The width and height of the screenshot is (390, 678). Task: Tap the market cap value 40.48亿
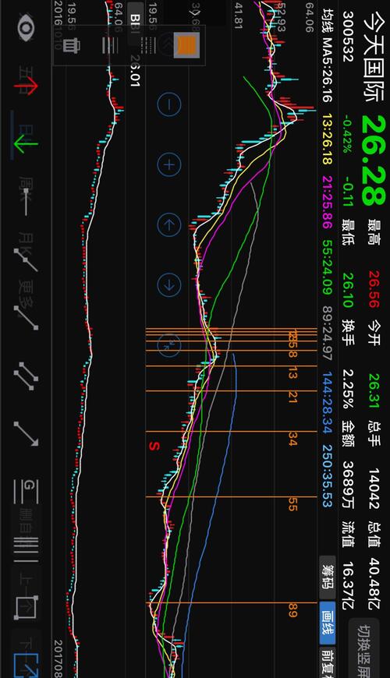pos(374,584)
